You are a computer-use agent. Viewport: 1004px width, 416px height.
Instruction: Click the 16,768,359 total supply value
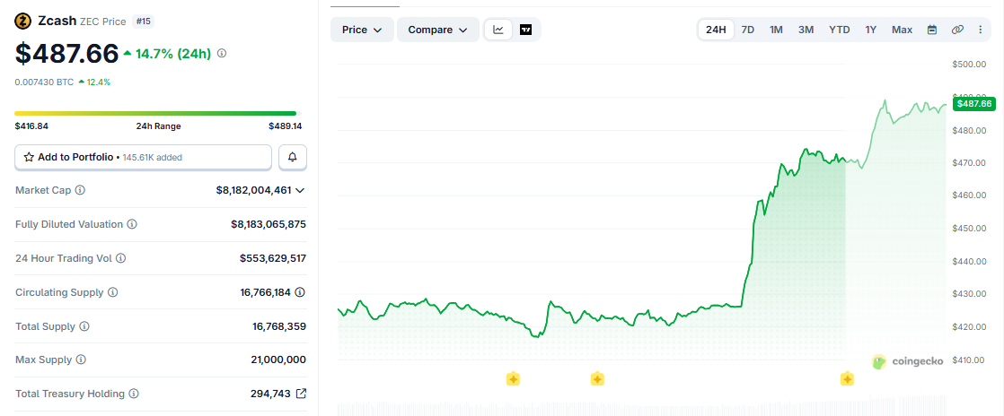(x=279, y=326)
